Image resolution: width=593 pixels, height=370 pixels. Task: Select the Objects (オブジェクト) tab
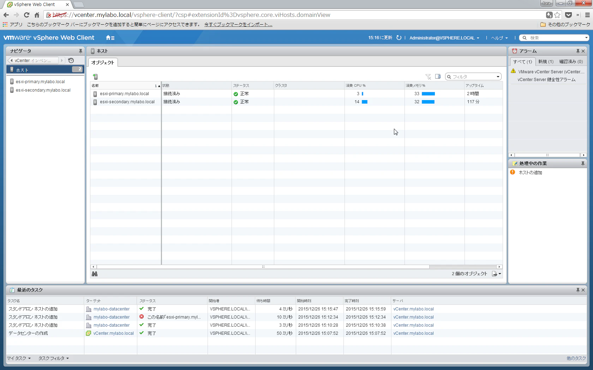pyautogui.click(x=103, y=62)
